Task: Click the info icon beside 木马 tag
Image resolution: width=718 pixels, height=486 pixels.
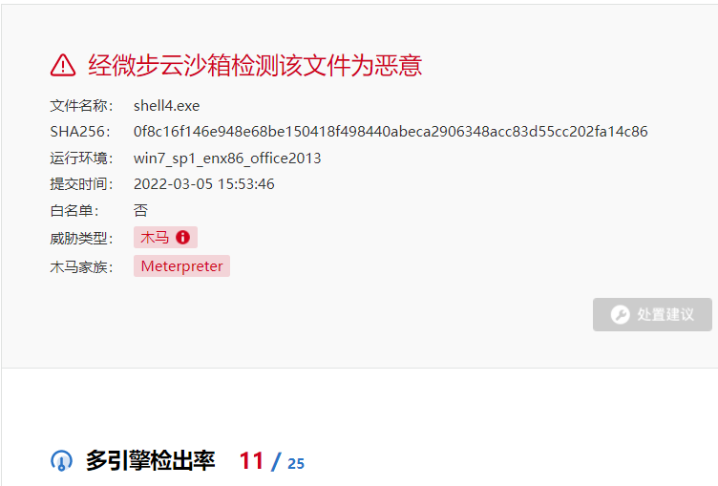Action: [x=182, y=238]
